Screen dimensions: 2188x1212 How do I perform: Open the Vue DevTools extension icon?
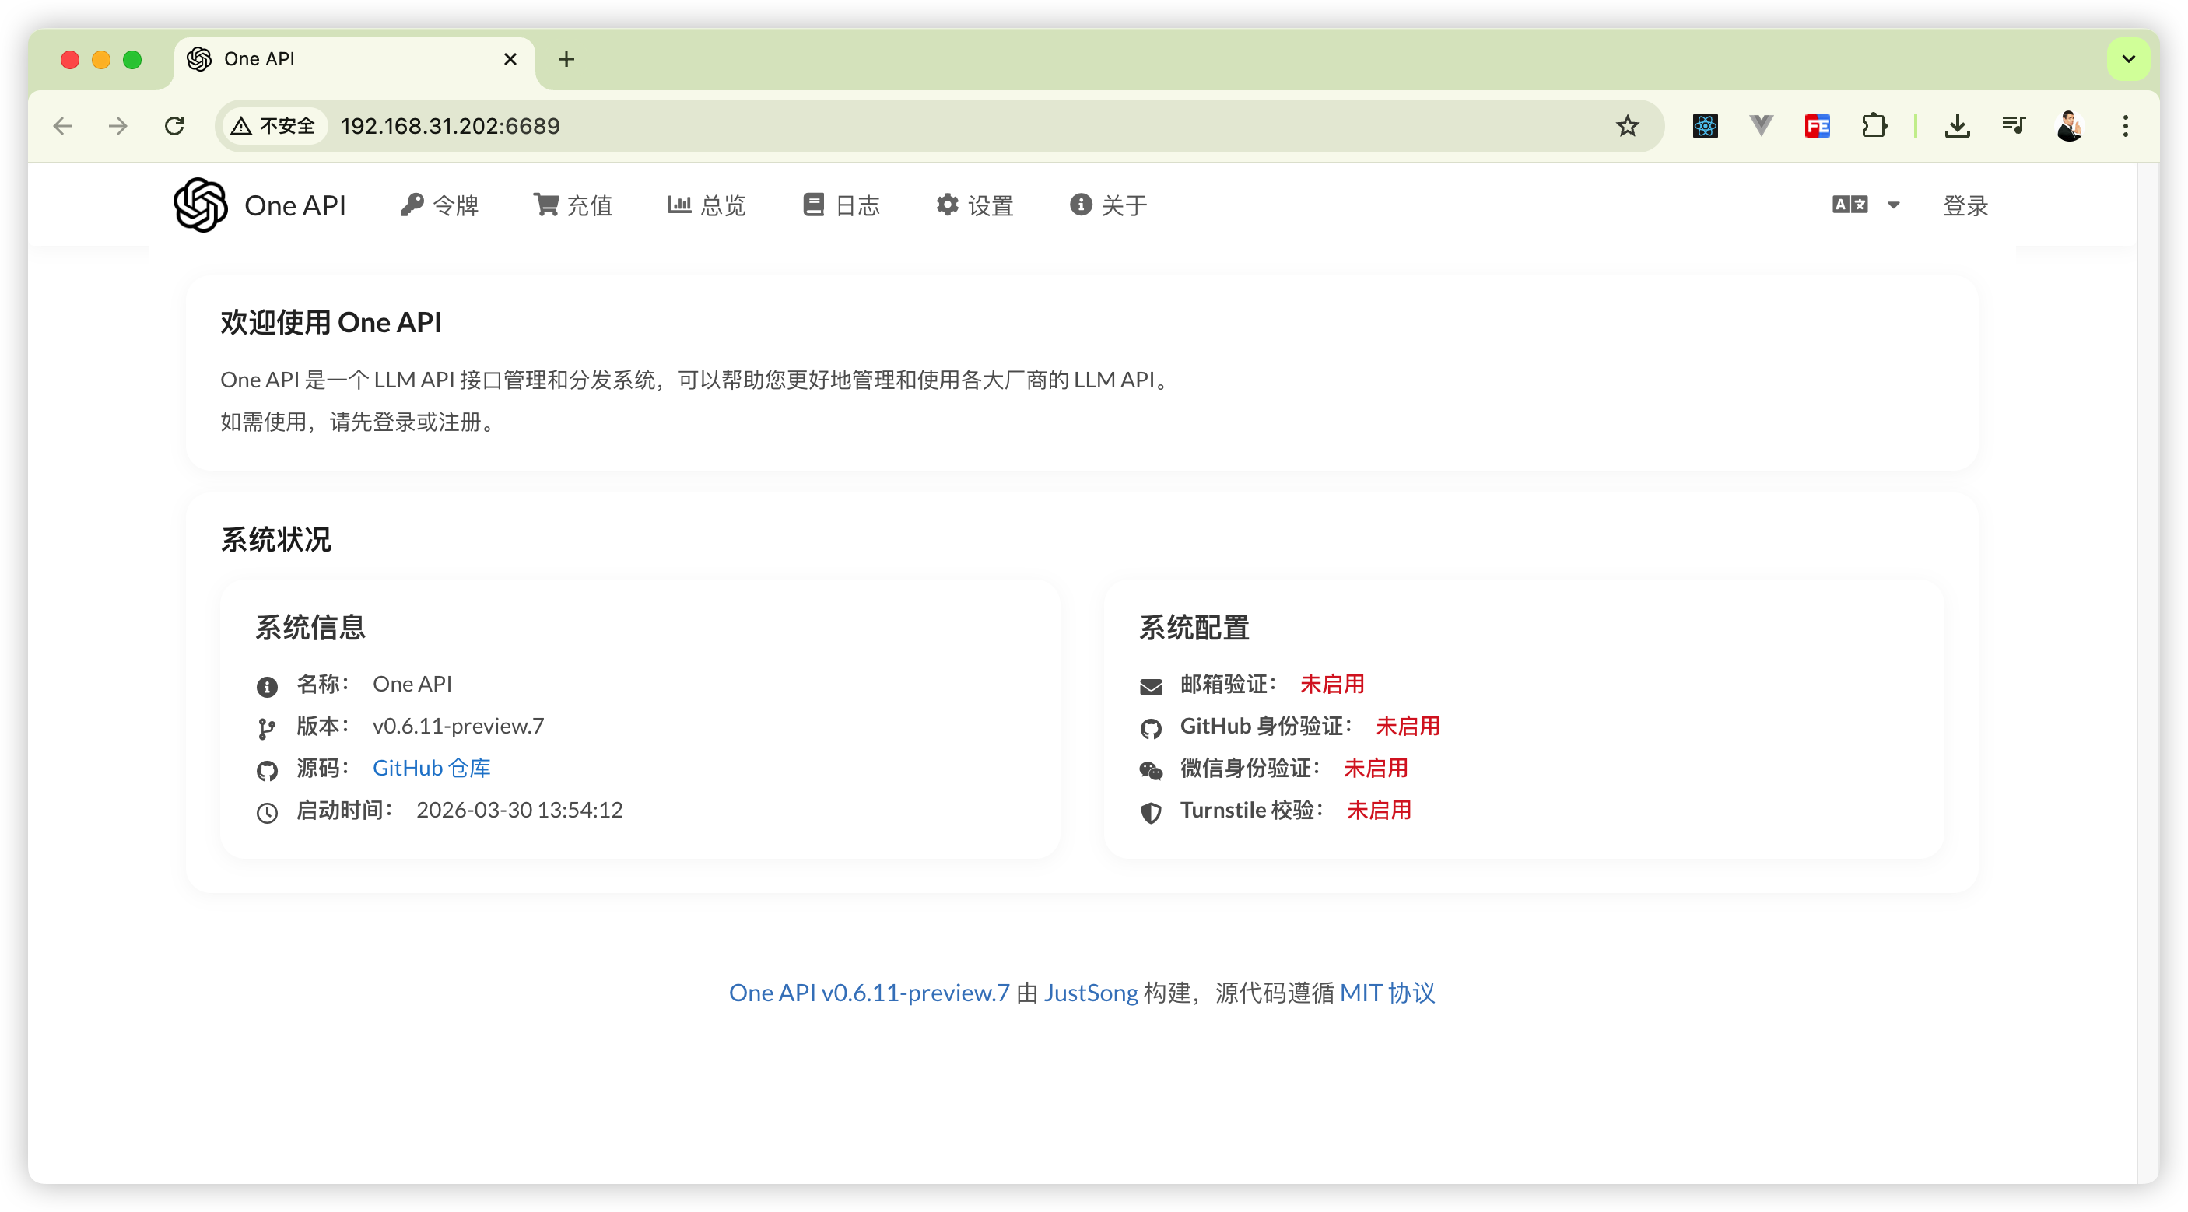tap(1761, 127)
